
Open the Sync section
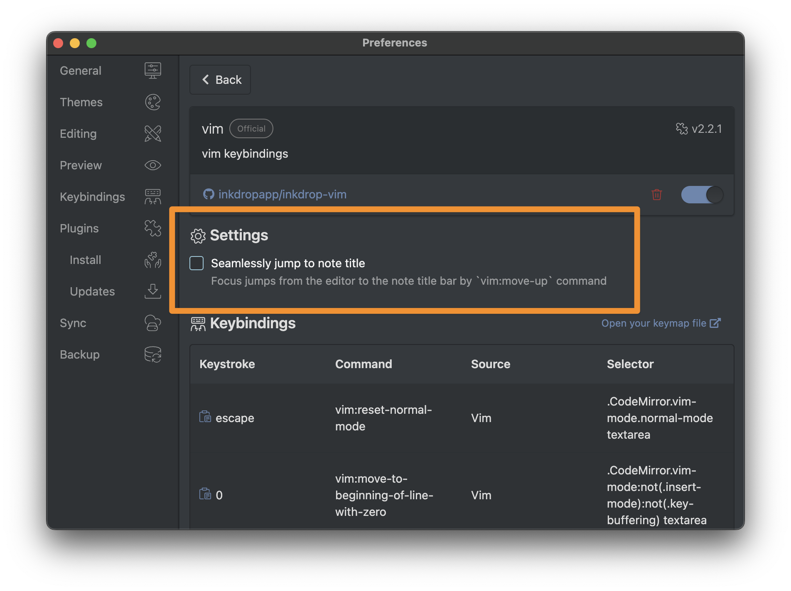pos(73,323)
